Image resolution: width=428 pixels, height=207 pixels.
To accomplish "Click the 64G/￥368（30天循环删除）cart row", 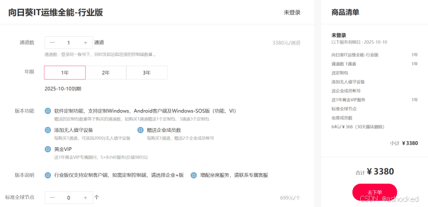I will 374,127.
